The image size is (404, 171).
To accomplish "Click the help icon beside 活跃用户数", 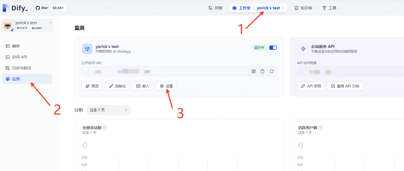I will [321, 128].
